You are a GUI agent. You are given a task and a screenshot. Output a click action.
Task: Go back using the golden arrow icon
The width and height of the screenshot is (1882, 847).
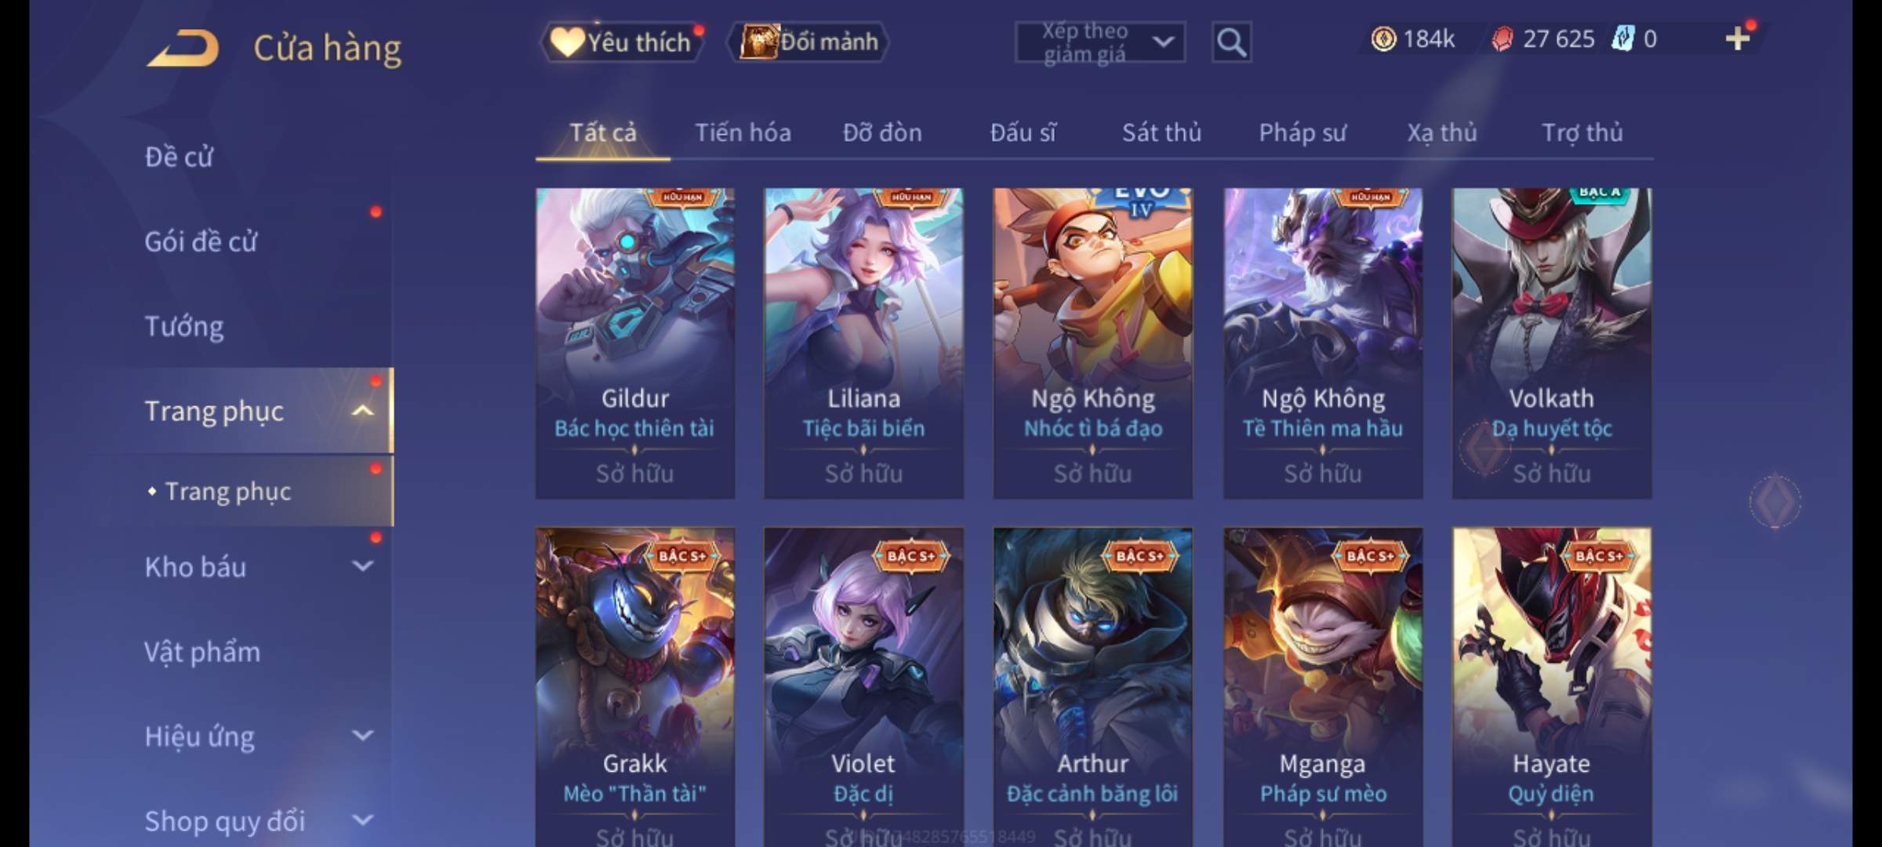[183, 48]
